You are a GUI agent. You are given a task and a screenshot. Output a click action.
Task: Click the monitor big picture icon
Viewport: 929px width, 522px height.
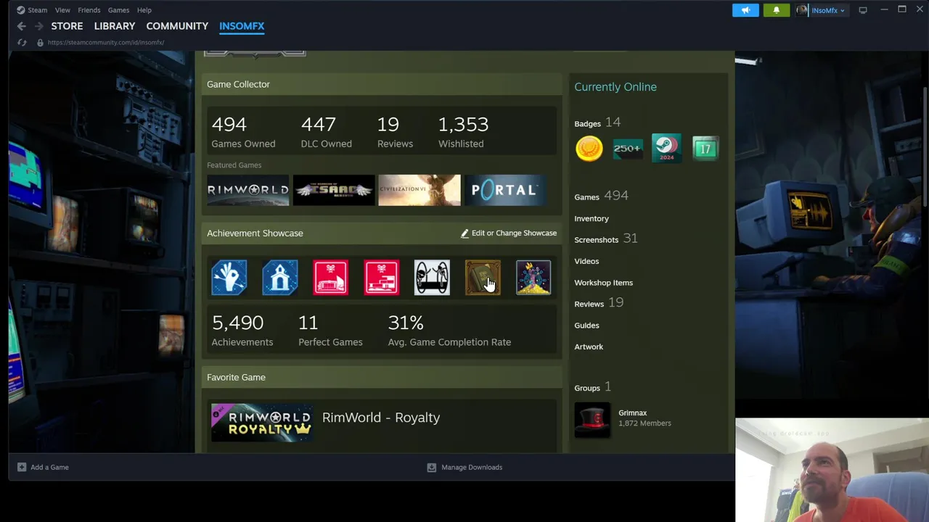tap(863, 10)
